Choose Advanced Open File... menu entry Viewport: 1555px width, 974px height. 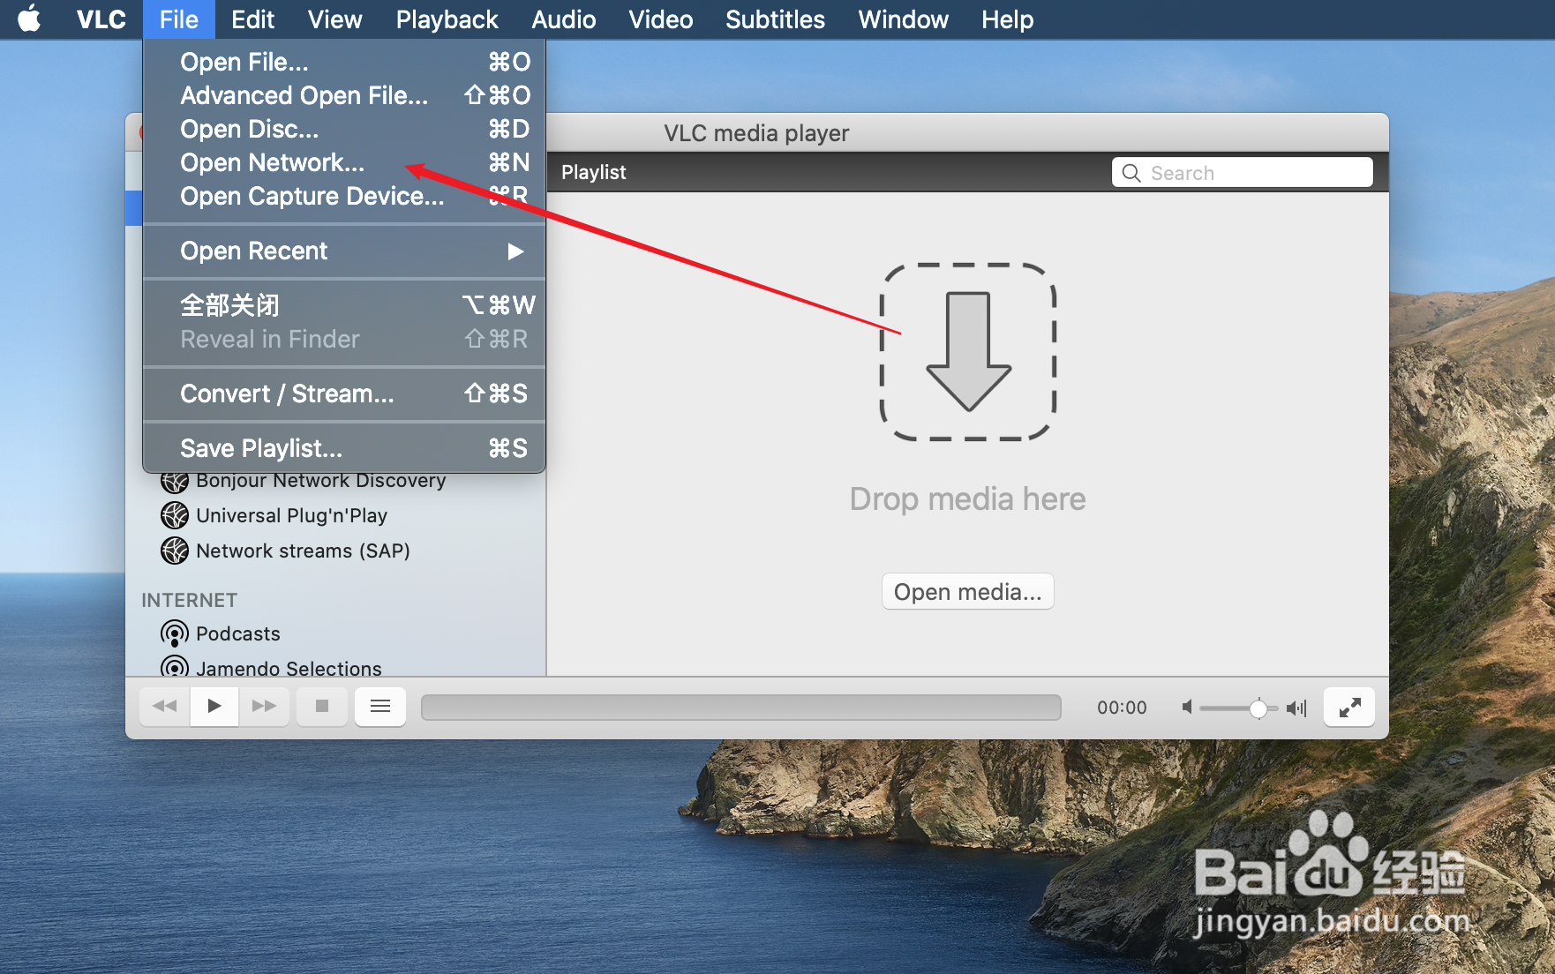[x=344, y=95]
